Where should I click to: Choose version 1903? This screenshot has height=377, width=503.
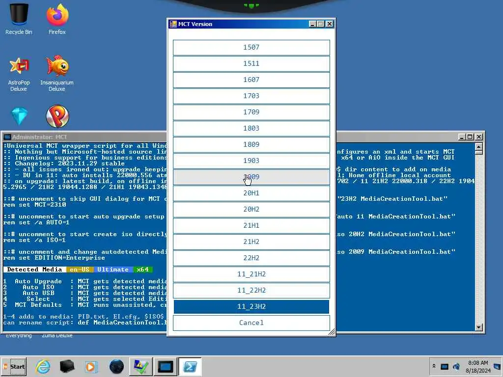coord(251,161)
